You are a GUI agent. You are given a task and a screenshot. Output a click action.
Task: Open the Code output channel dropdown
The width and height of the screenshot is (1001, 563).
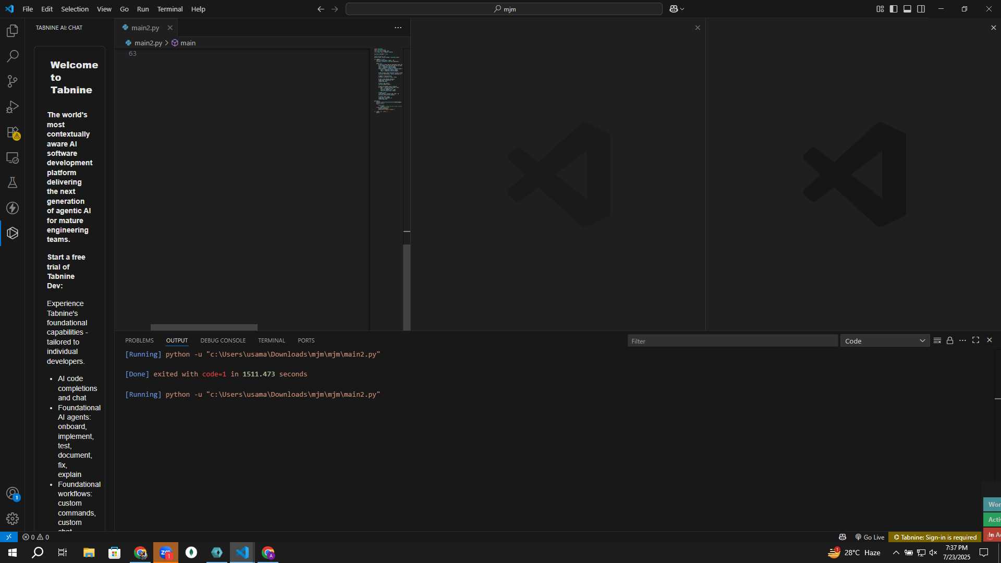coord(885,341)
